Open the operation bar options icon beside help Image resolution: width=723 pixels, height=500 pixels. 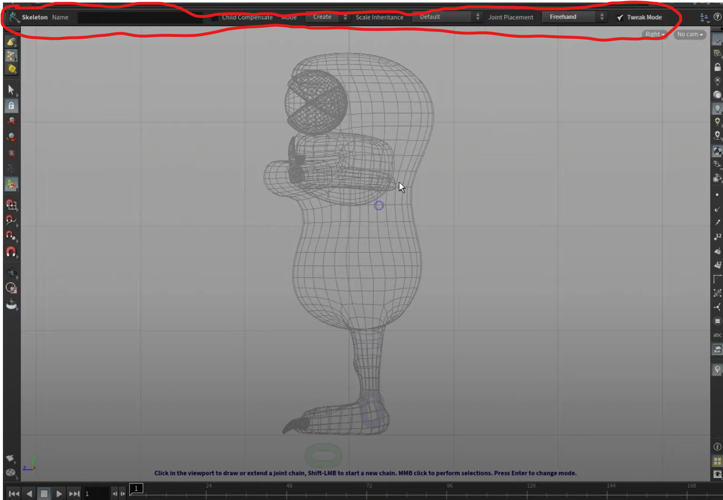pos(705,17)
